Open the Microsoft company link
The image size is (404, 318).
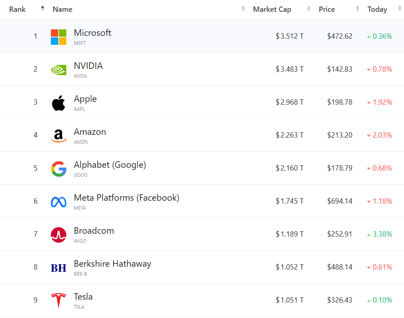[92, 33]
